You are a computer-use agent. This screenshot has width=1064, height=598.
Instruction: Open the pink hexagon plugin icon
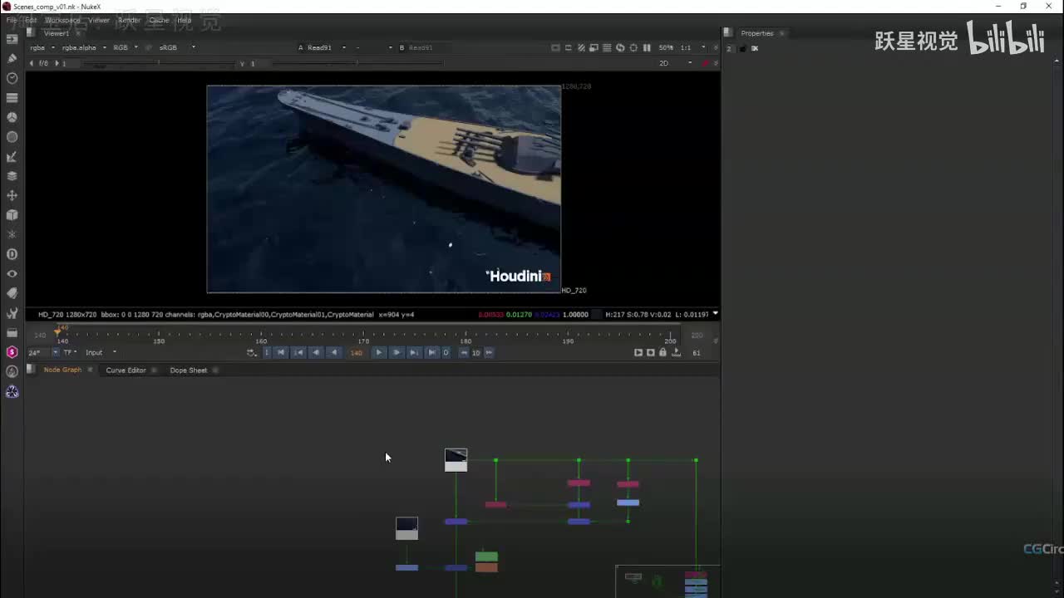12,352
